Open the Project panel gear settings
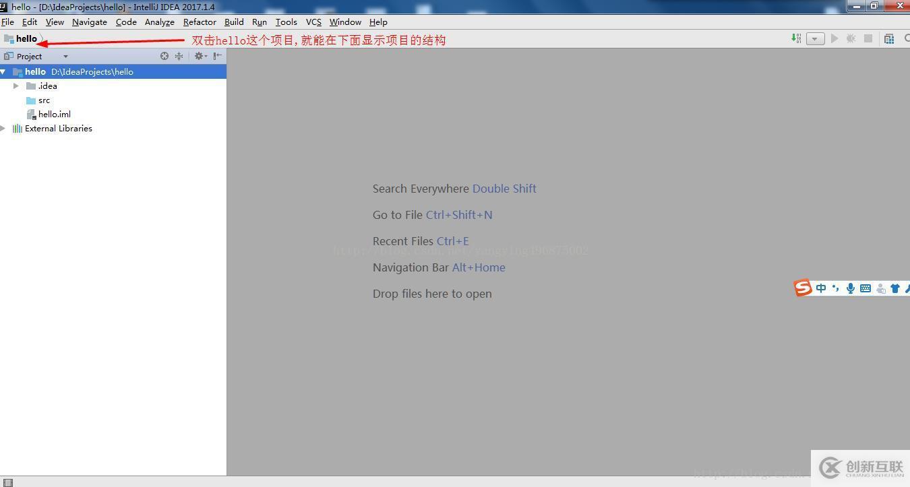 pyautogui.click(x=200, y=56)
